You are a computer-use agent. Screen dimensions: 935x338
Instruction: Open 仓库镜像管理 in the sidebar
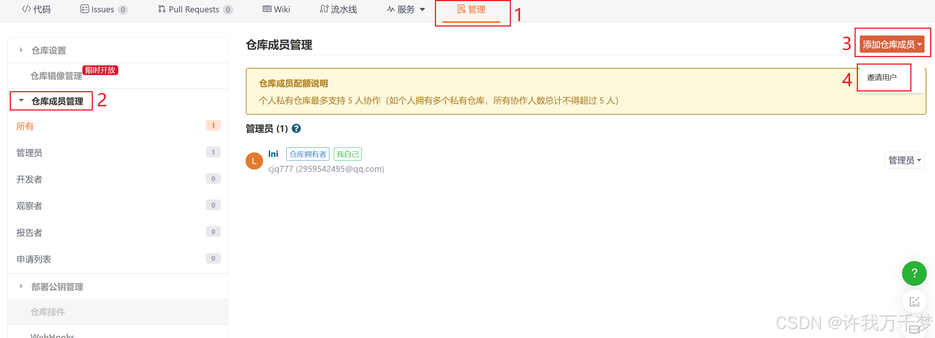pos(56,76)
